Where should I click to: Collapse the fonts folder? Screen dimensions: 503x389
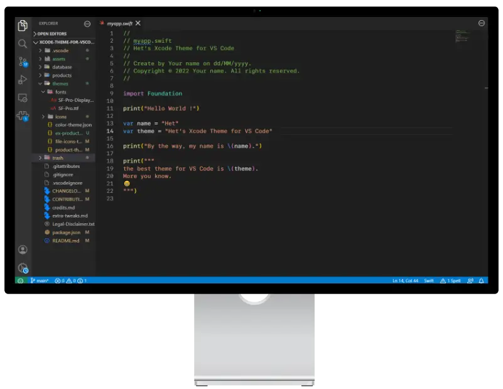coord(63,92)
